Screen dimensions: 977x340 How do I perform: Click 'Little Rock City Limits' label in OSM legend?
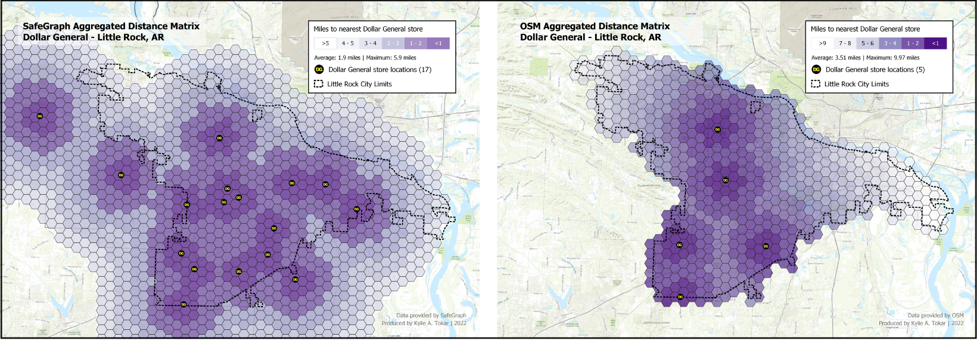857,84
